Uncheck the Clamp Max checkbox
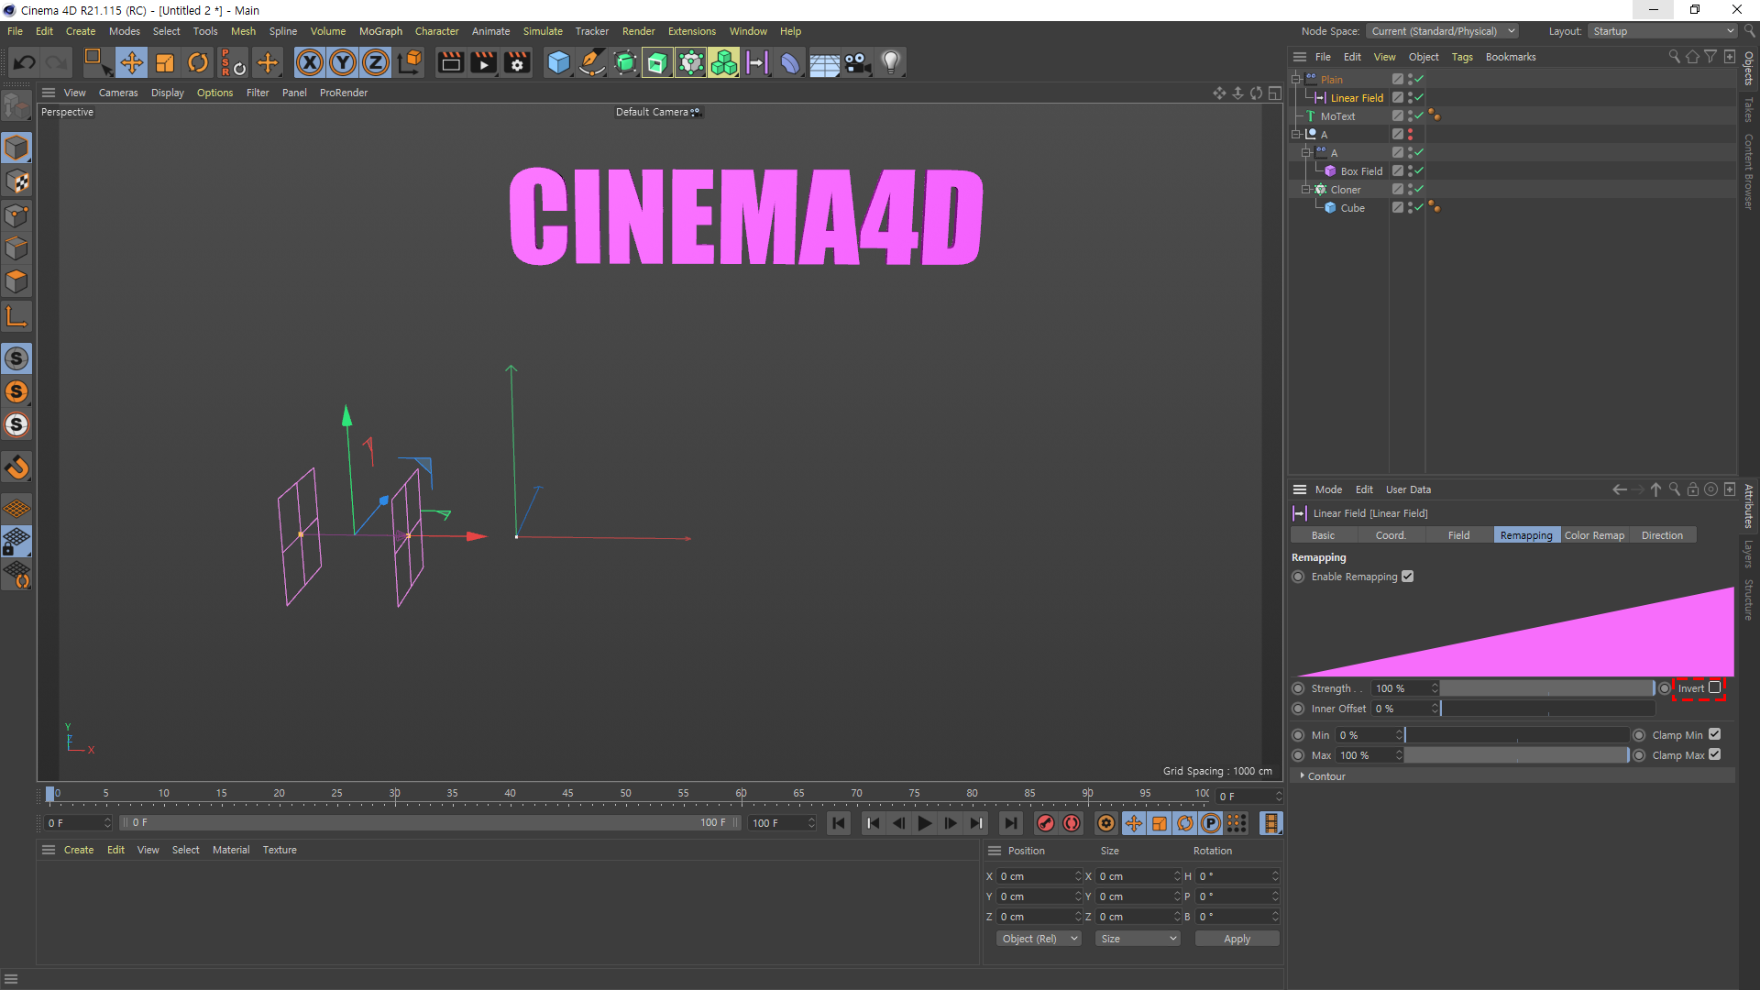This screenshot has height=990, width=1760. tap(1714, 754)
